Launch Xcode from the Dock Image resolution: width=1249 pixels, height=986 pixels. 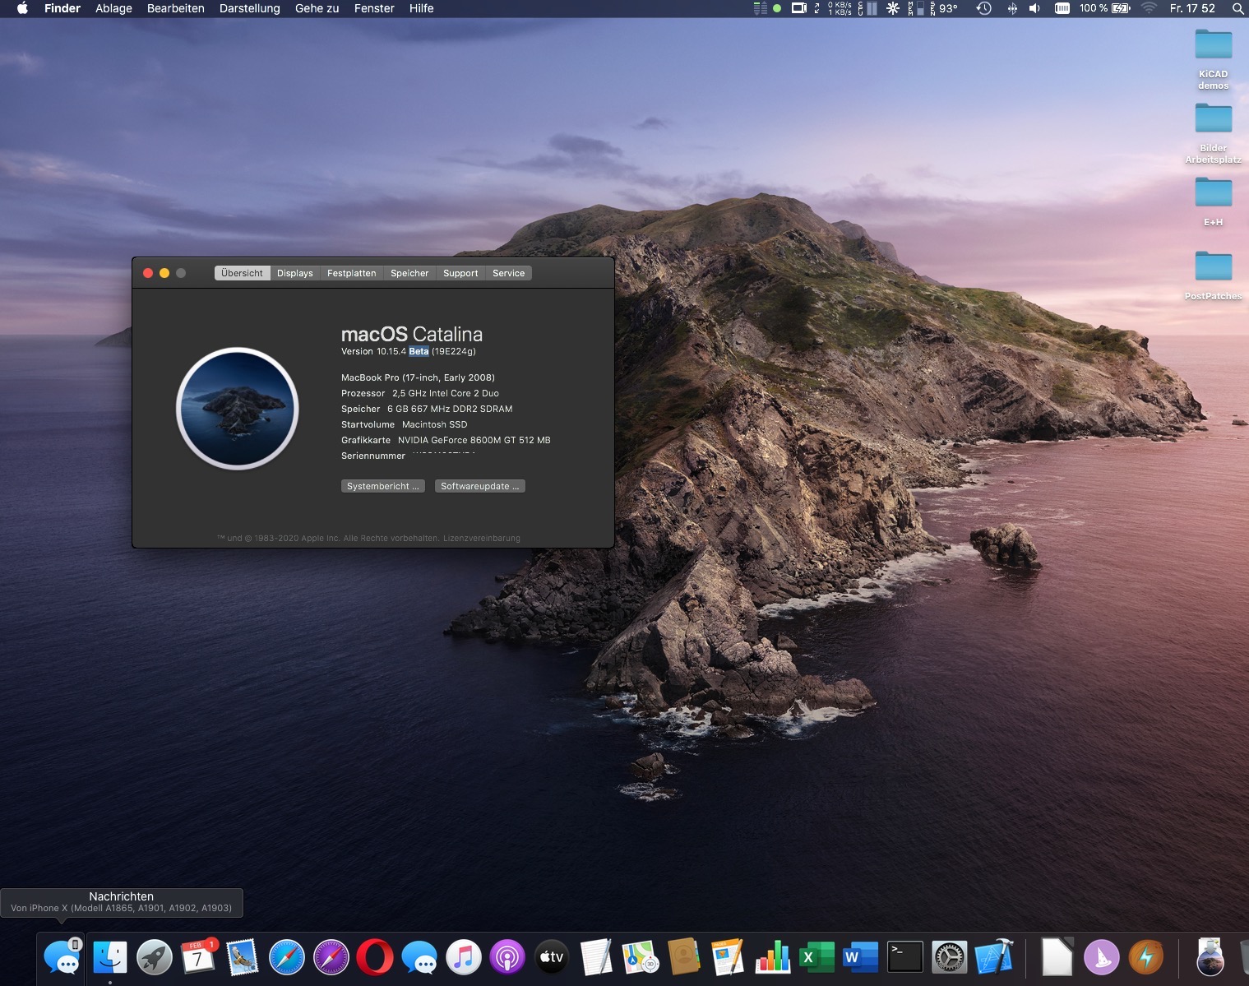click(993, 958)
